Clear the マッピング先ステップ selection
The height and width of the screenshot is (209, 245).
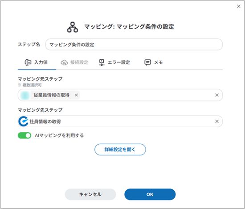(x=217, y=121)
